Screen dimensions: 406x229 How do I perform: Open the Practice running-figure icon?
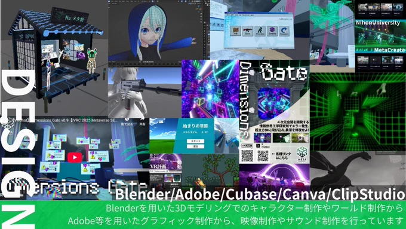tap(260, 31)
